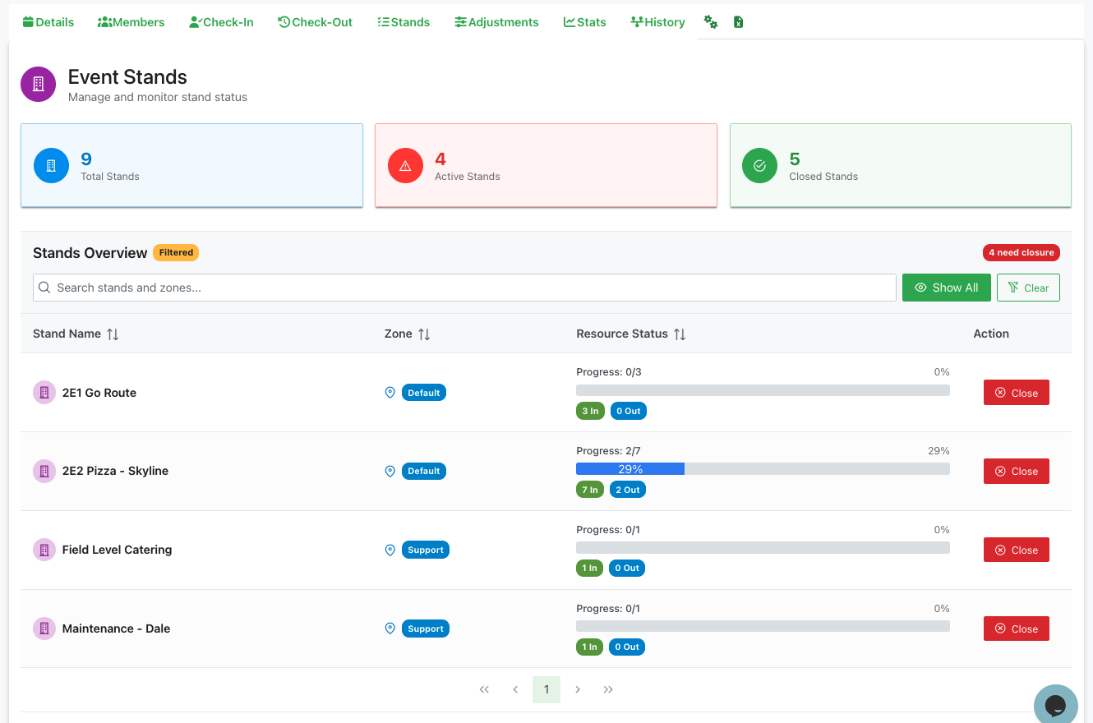The image size is (1093, 723).
Task: Toggle sorting on the Zone column
Action: point(426,334)
